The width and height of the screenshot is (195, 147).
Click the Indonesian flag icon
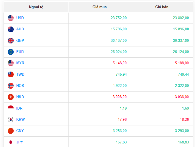click(x=11, y=108)
